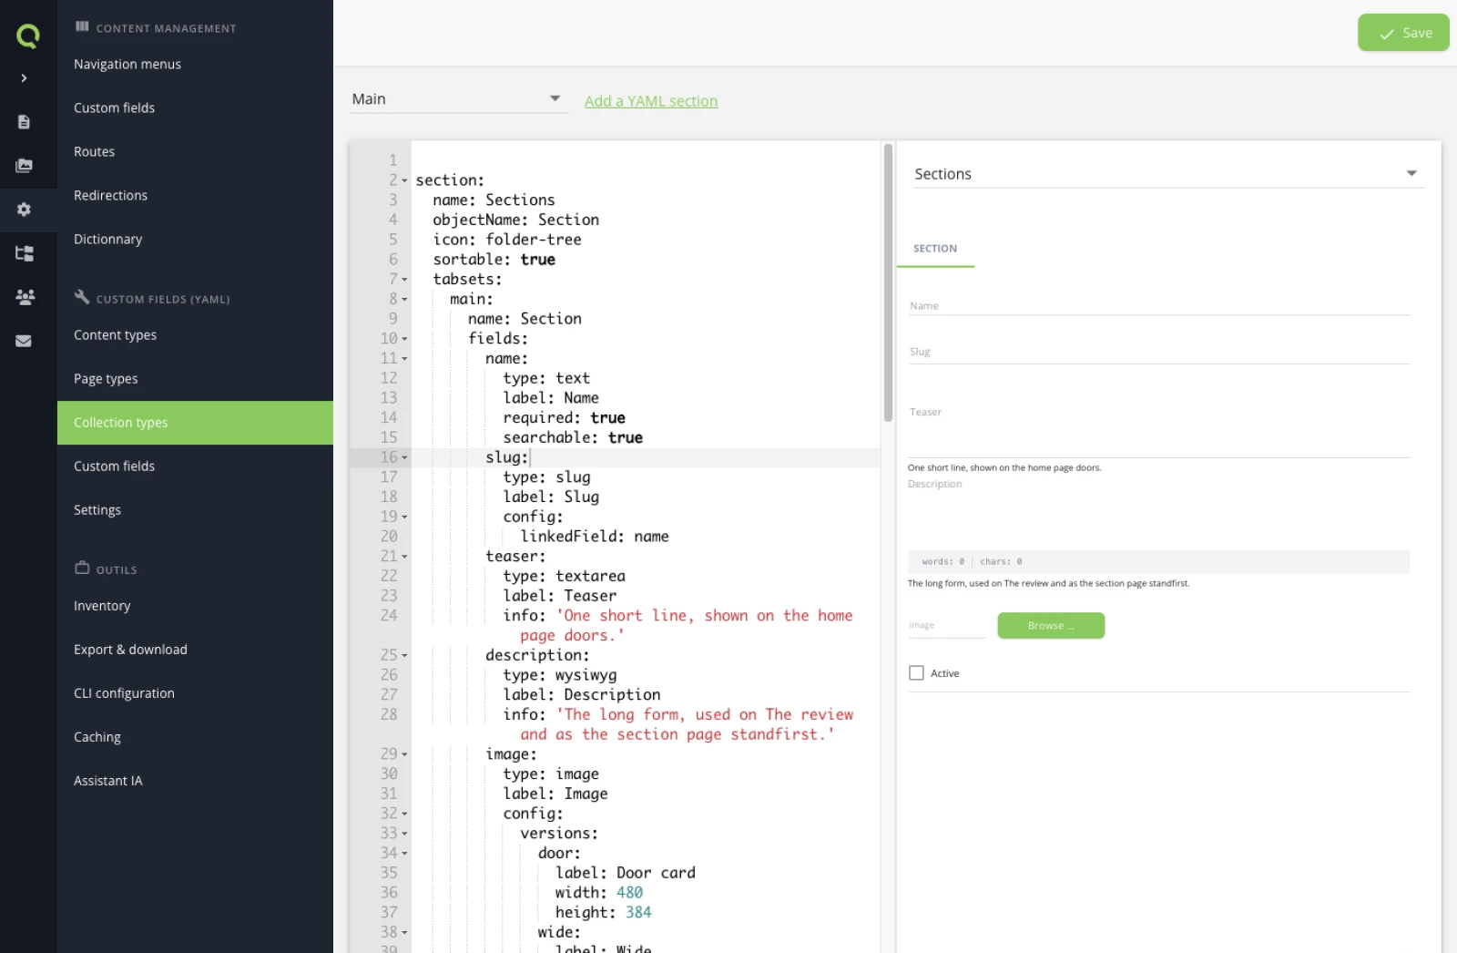Open Export & download
The image size is (1457, 953).
coord(130,650)
